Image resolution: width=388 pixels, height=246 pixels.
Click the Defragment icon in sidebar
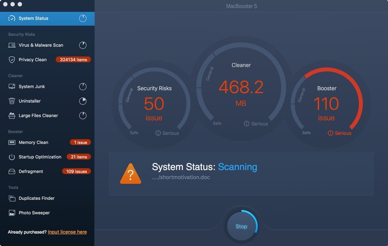(12, 172)
